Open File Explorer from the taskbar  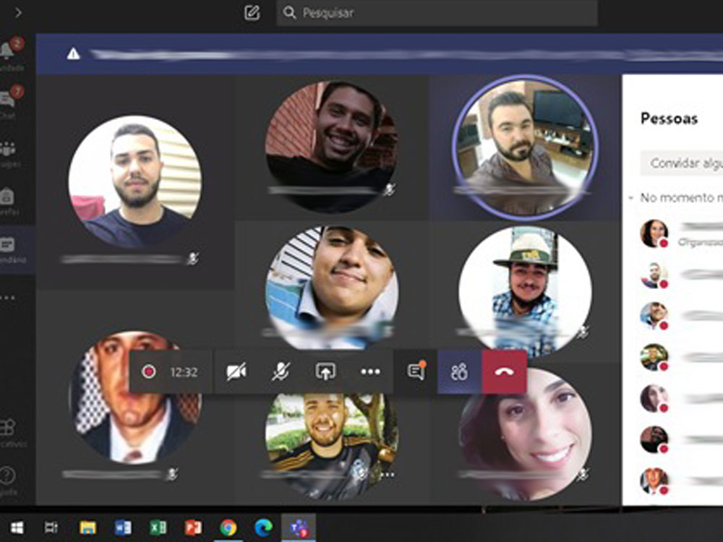coord(87,528)
